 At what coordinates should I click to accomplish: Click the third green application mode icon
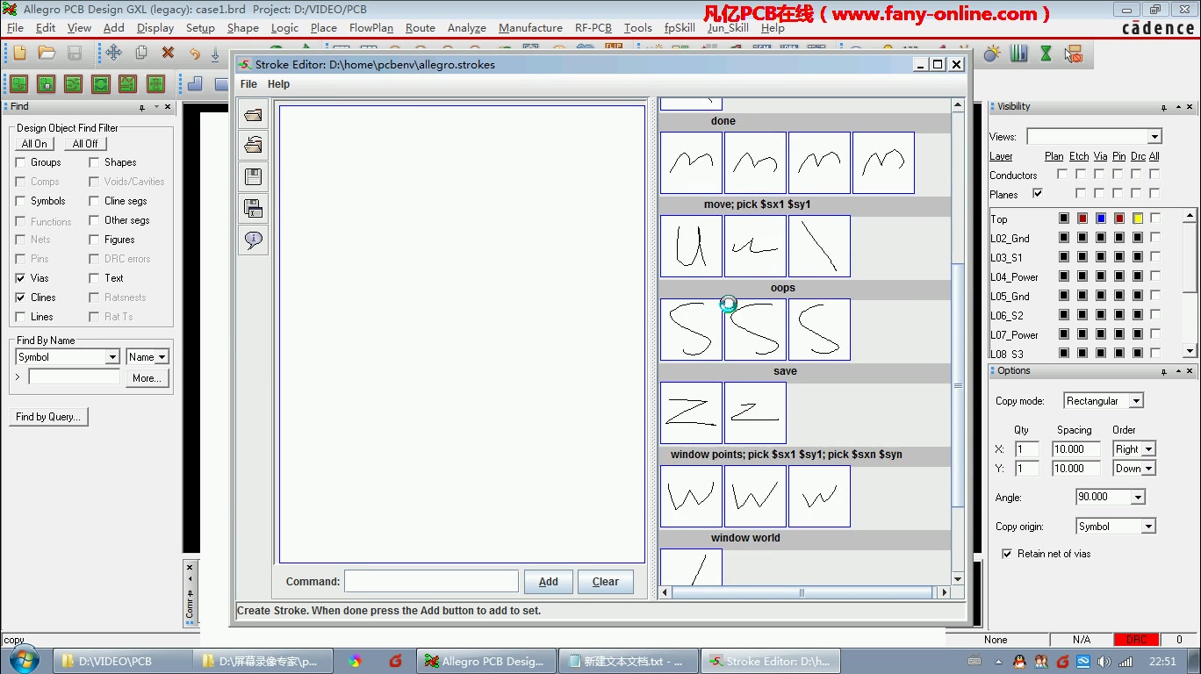click(x=73, y=84)
